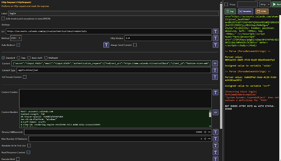281x161 pixels.
Task: Click the T icon beside Auto Redirect
Action: [x=106, y=45]
